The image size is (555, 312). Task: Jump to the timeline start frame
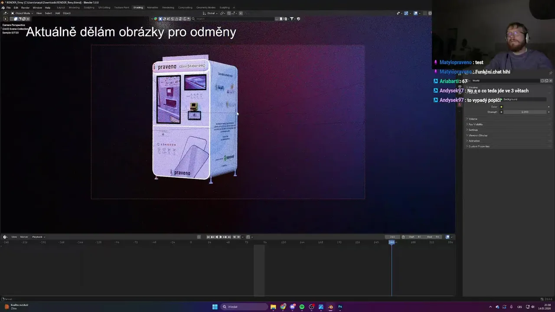point(208,237)
